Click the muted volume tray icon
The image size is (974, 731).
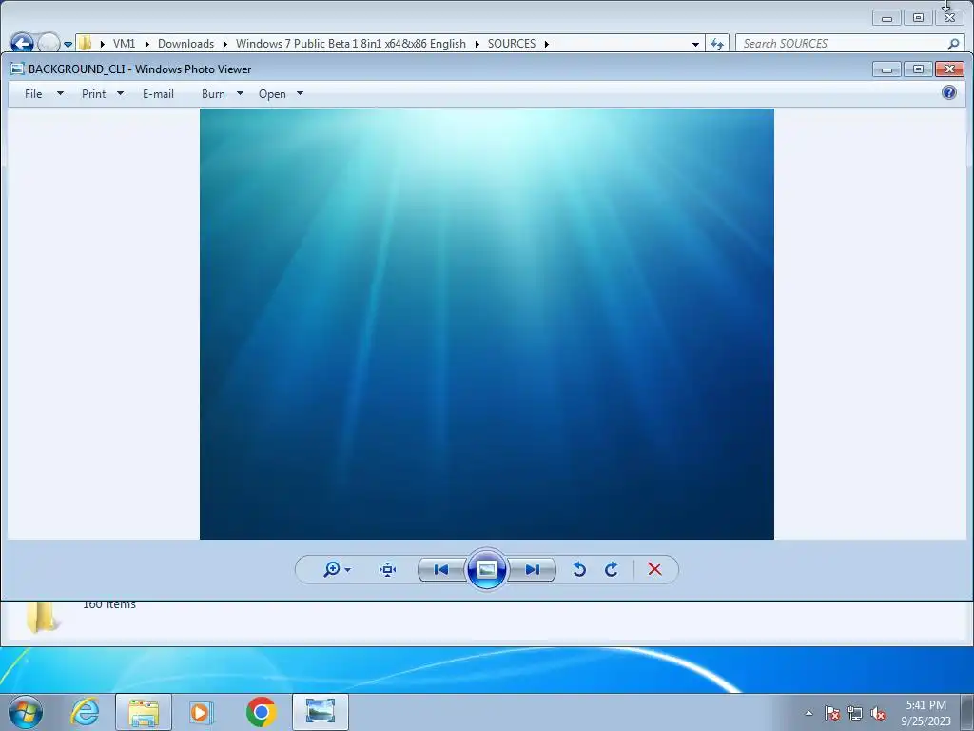pyautogui.click(x=878, y=713)
